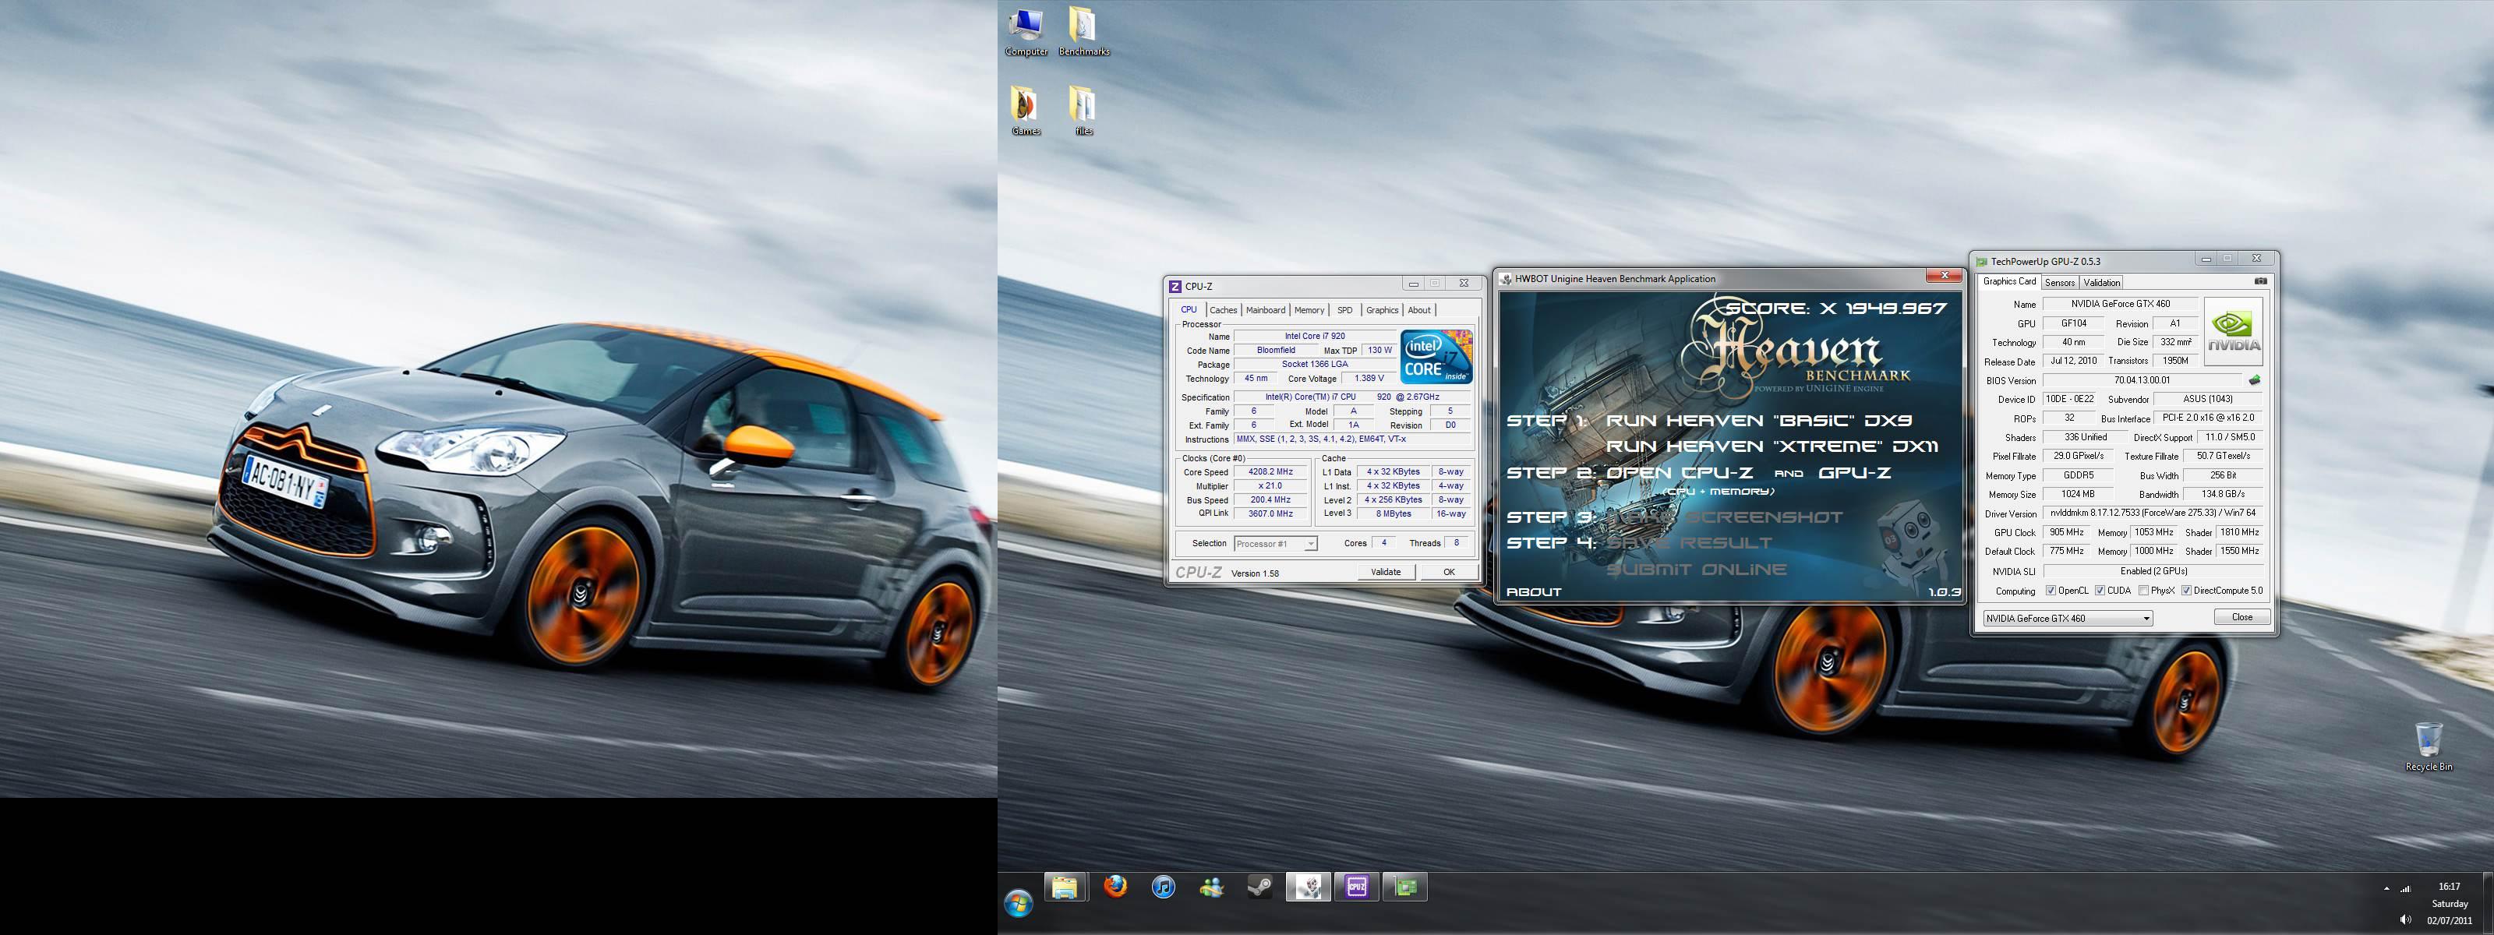The image size is (2494, 935).
Task: Click the GPU-Z title bar icon
Action: (x=1982, y=261)
